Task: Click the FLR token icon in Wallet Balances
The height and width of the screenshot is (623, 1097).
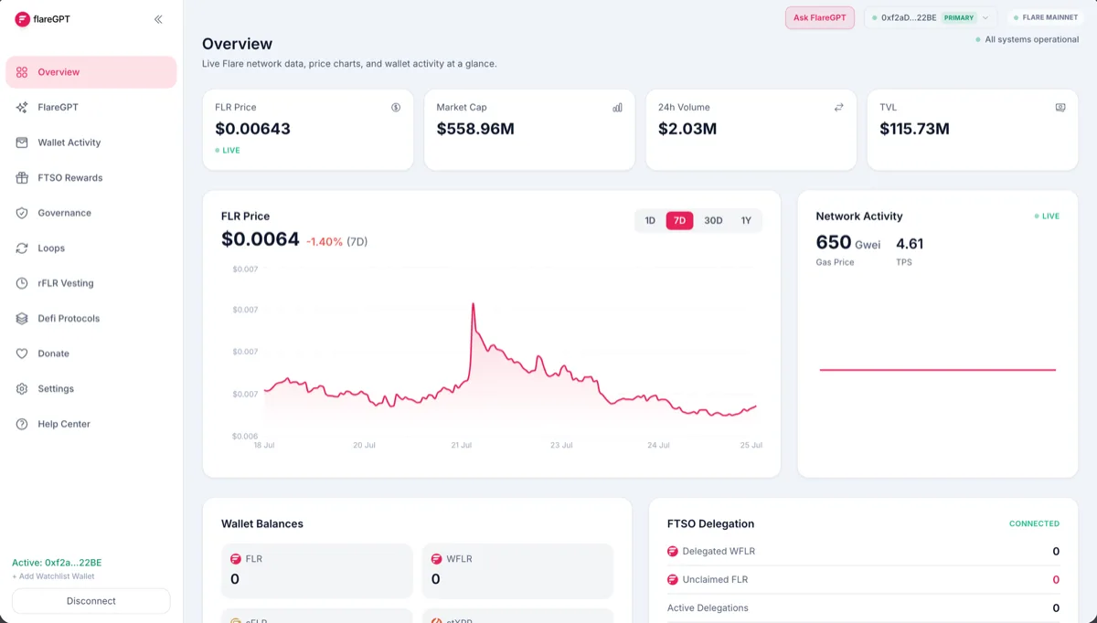Action: [x=236, y=558]
